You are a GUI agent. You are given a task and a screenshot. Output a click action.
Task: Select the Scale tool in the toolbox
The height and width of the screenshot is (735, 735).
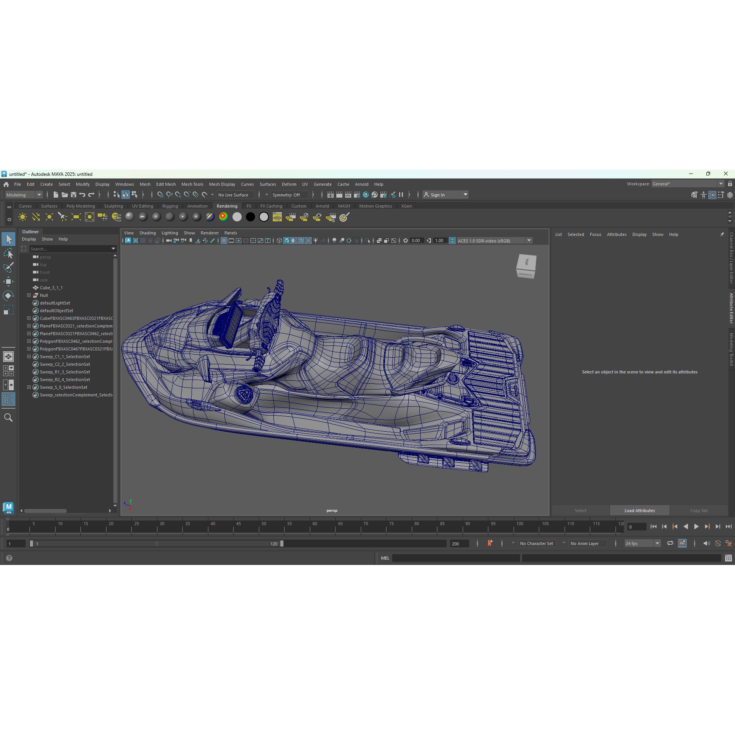pos(8,309)
